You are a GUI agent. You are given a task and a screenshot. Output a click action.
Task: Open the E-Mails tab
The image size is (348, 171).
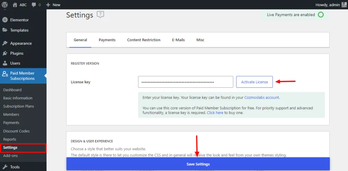click(178, 40)
